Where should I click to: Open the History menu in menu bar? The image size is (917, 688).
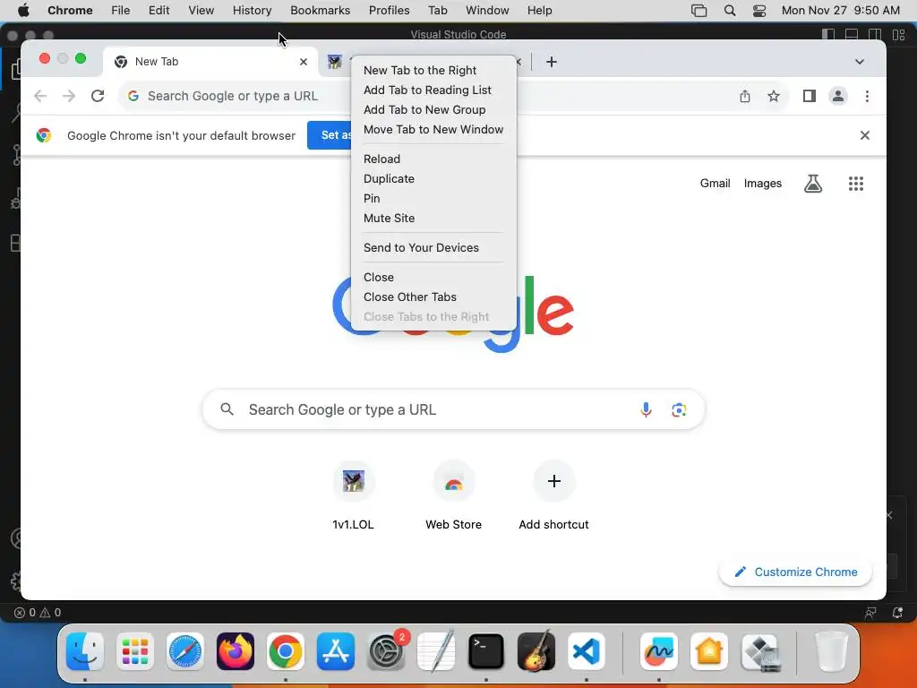[x=252, y=11]
